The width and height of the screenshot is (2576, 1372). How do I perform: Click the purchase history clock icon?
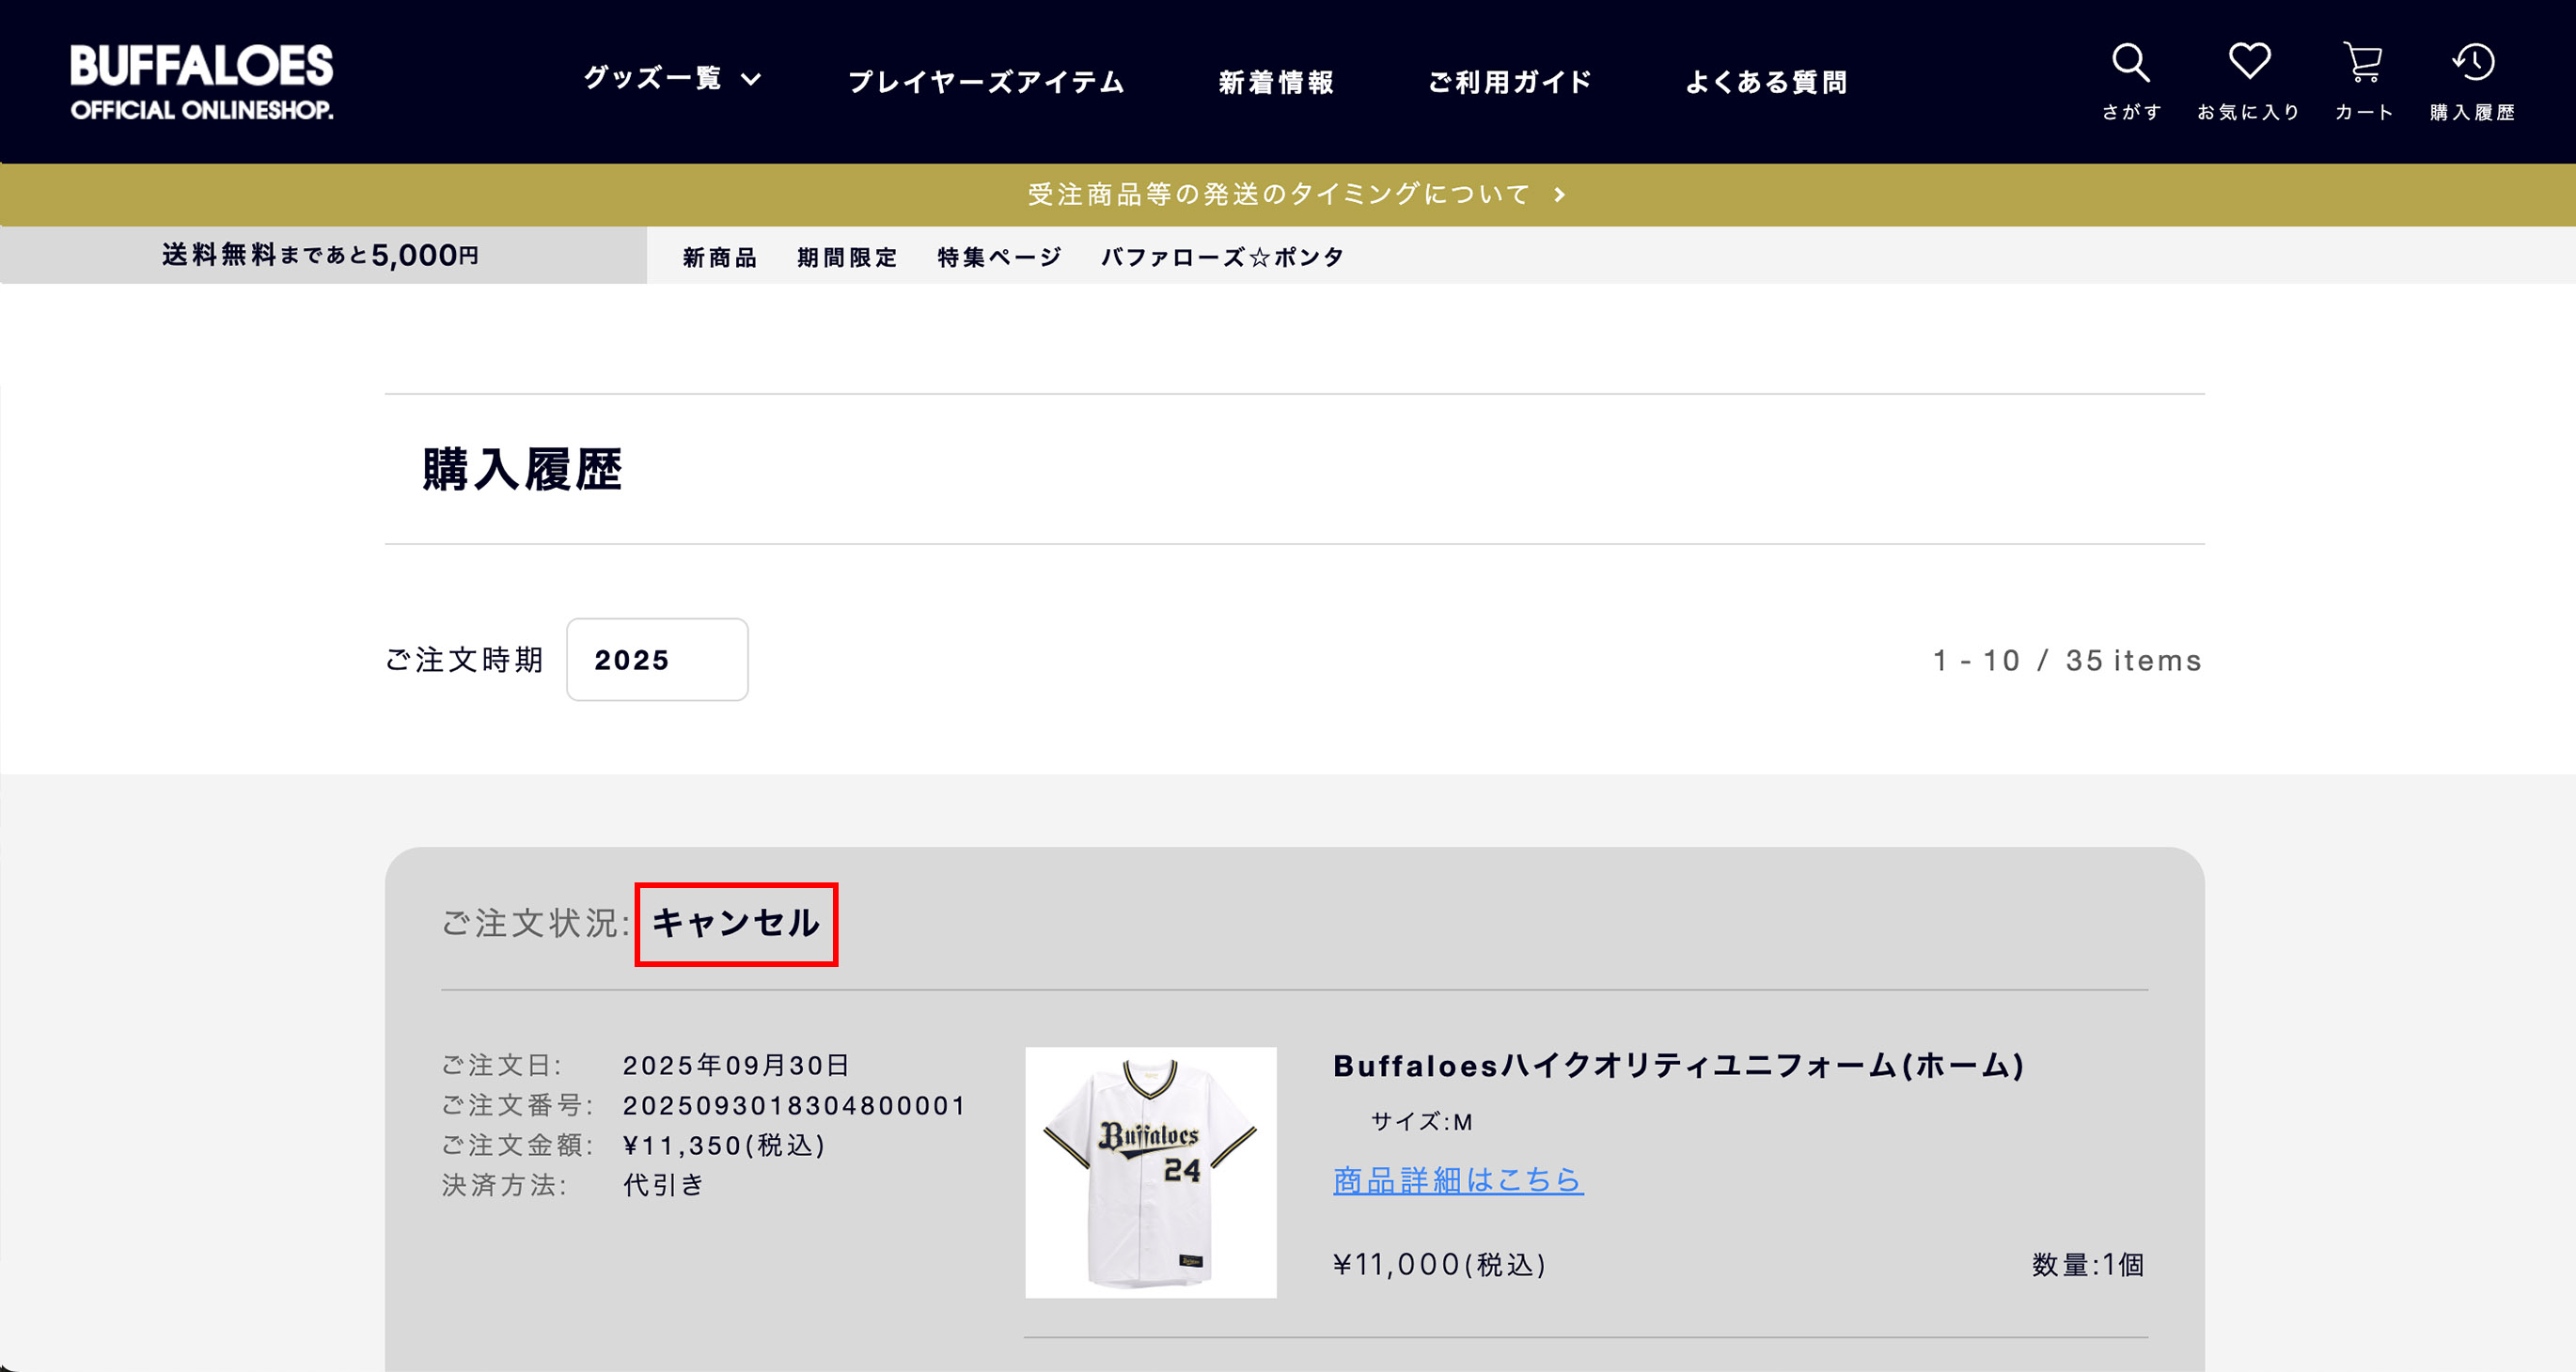[2473, 63]
